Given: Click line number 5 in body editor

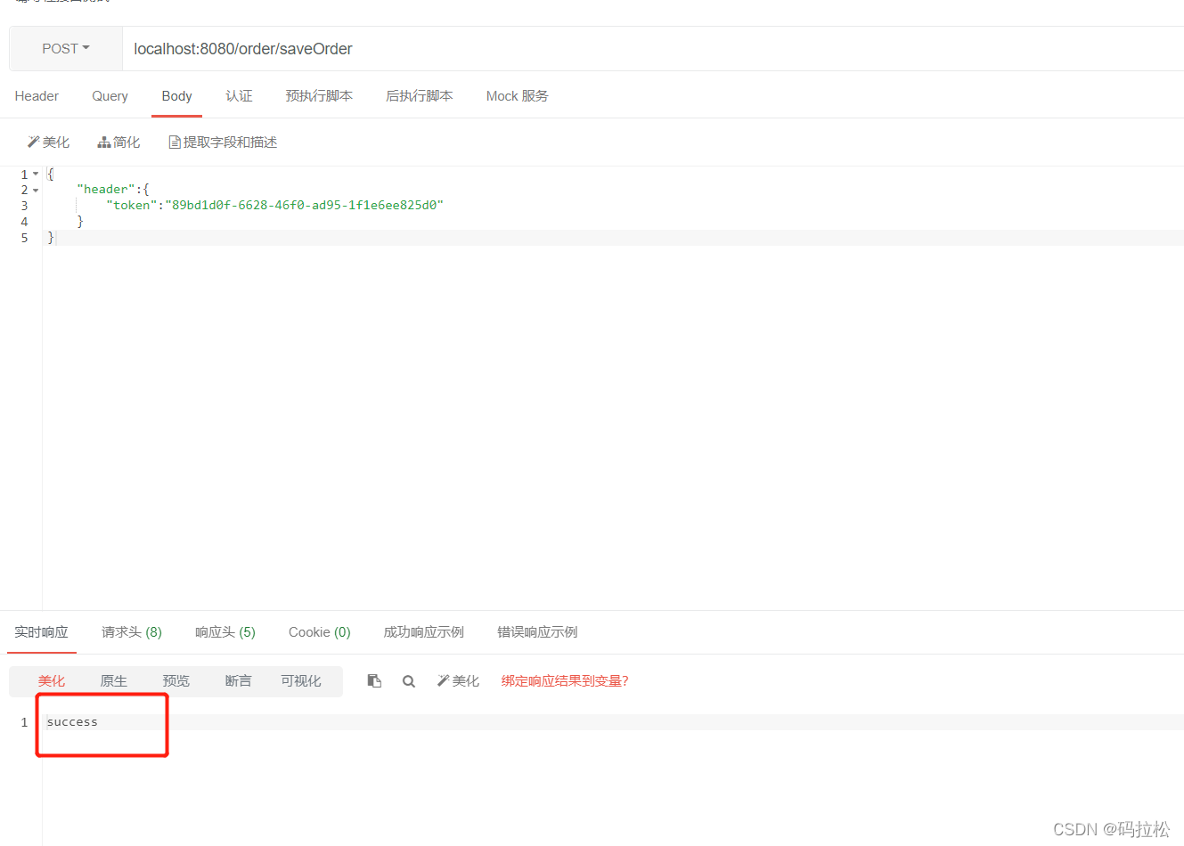Looking at the screenshot, I should tap(24, 238).
